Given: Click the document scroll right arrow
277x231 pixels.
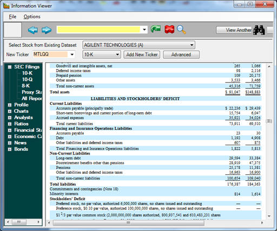Looking at the screenshot, I should (262, 223).
